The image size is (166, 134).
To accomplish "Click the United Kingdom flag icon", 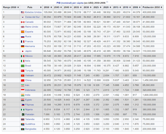I will pyautogui.click(x=23, y=27).
